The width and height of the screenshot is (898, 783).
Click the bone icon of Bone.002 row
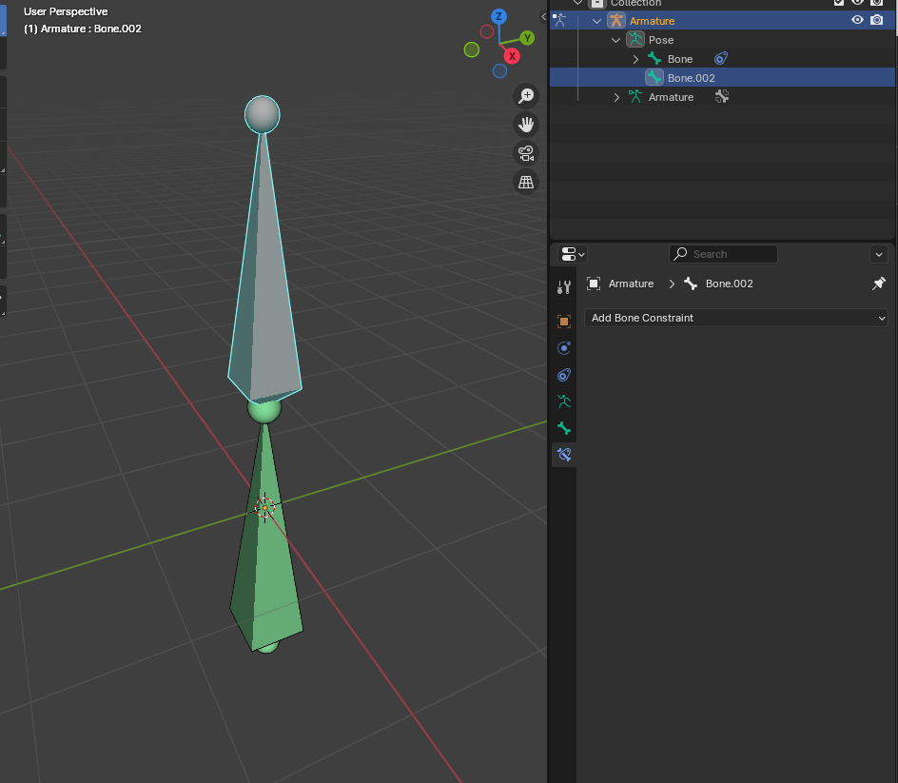coord(654,77)
